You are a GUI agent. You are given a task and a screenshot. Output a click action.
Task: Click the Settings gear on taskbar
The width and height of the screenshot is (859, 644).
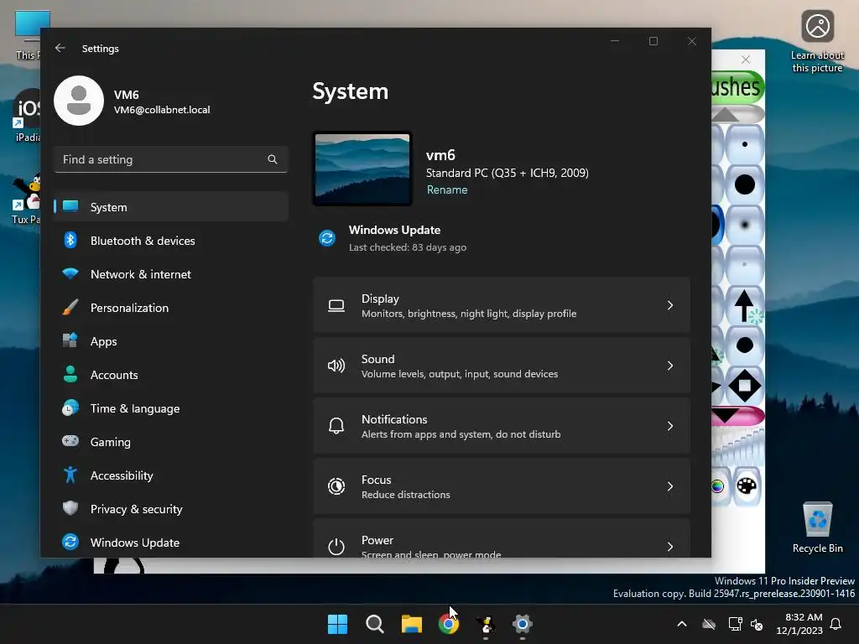point(523,624)
